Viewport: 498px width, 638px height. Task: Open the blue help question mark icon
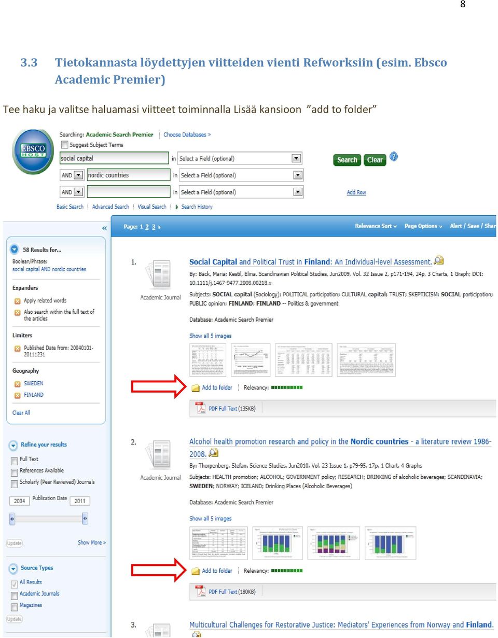pyautogui.click(x=394, y=156)
